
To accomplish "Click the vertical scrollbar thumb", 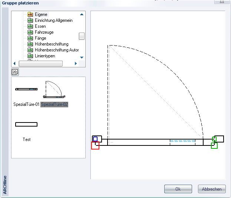I will (82, 36).
